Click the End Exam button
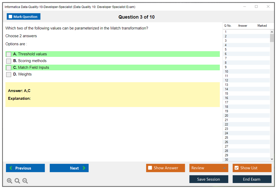Image resolution: width=278 pixels, height=190 pixels. pos(252,179)
